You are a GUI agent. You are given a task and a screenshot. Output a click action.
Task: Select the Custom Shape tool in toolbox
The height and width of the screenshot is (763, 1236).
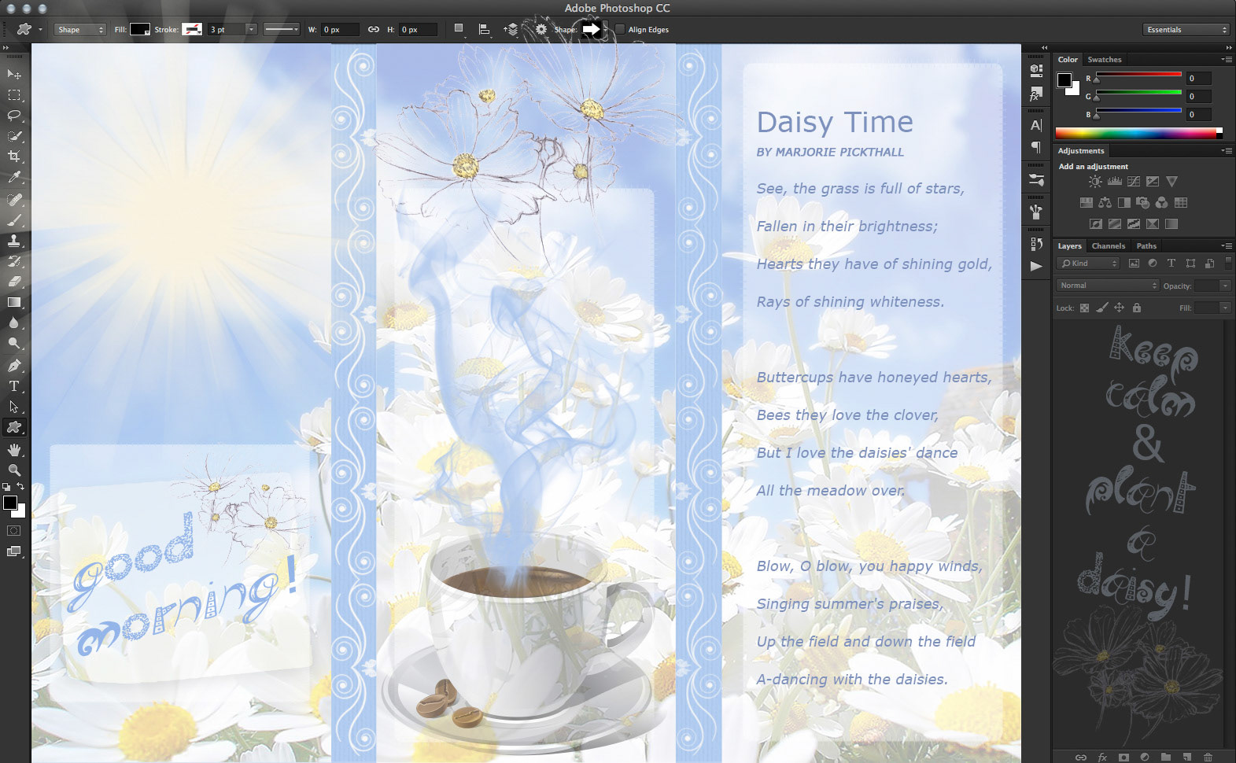click(14, 427)
